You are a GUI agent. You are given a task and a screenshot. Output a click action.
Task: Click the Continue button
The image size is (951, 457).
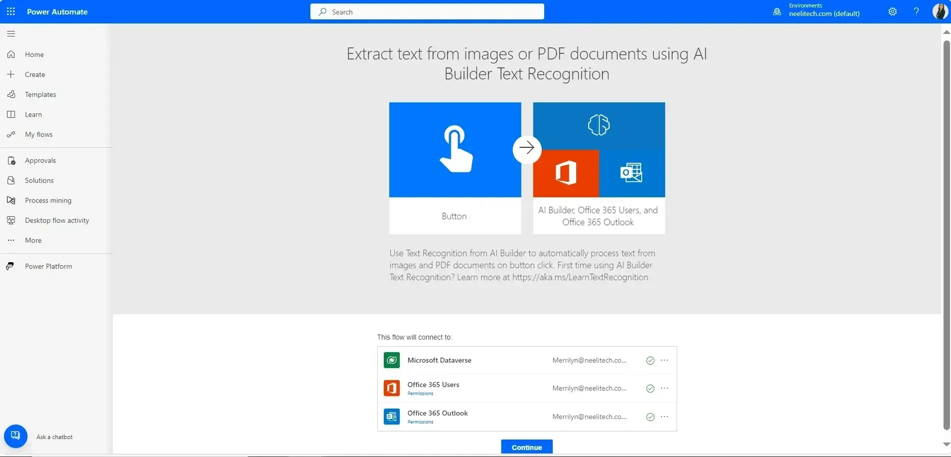click(x=527, y=447)
